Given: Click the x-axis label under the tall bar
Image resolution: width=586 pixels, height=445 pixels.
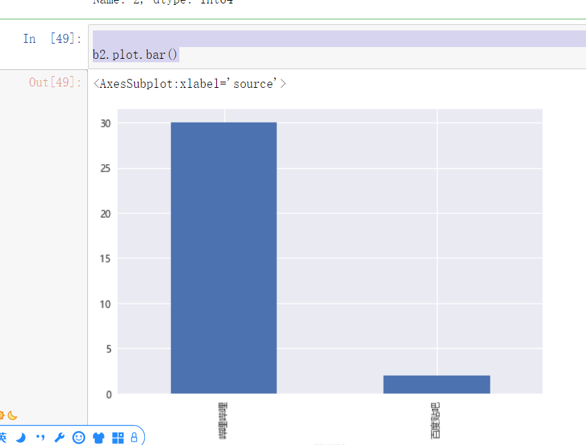Looking at the screenshot, I should [x=222, y=420].
